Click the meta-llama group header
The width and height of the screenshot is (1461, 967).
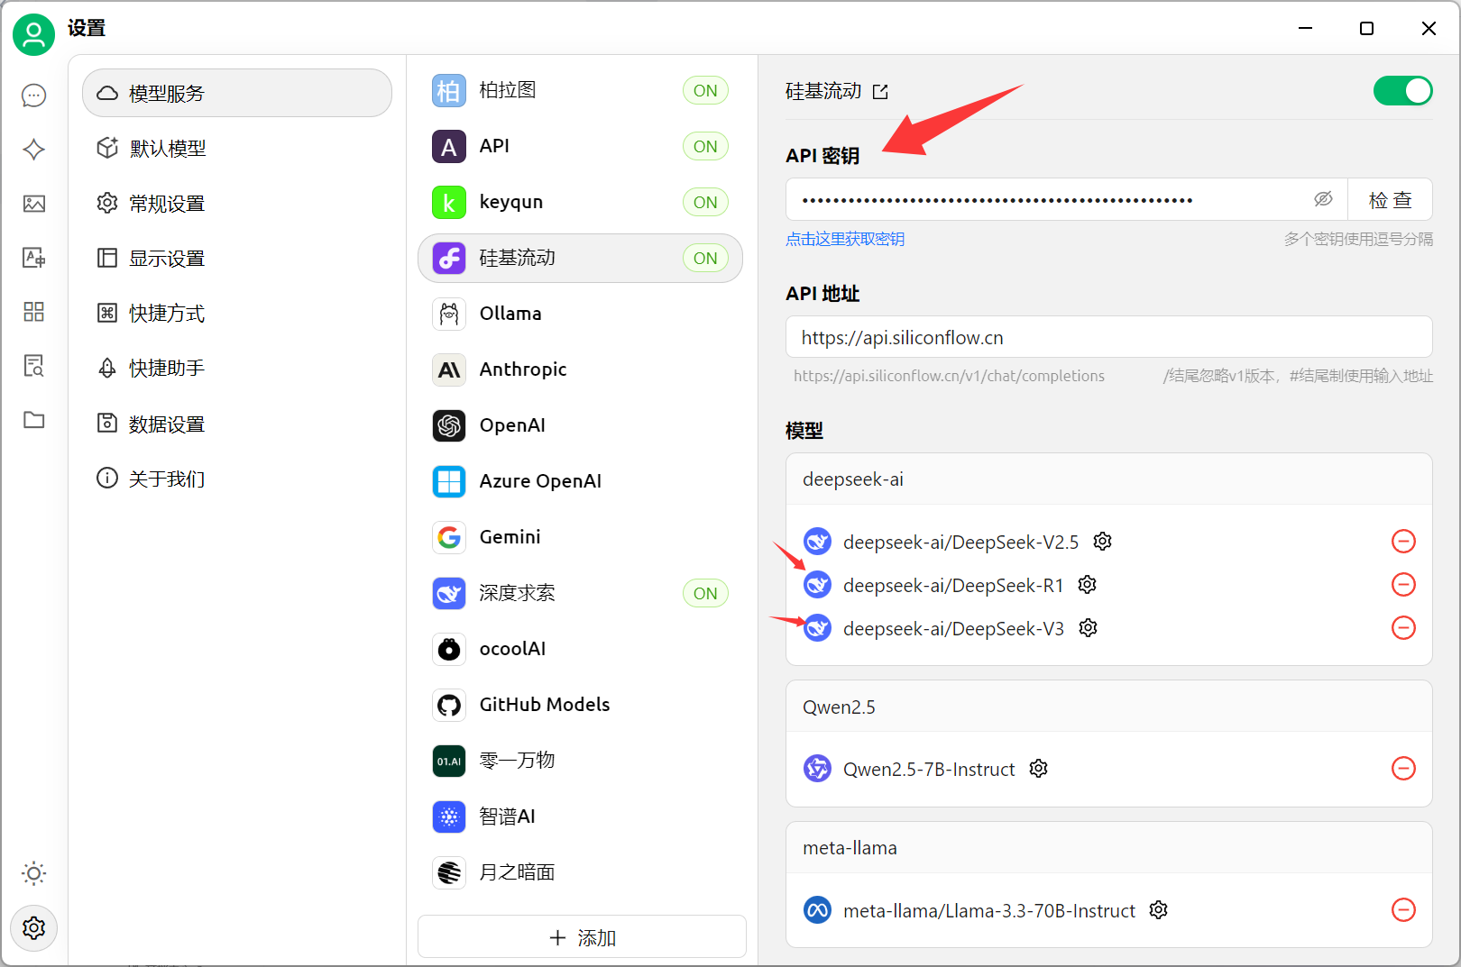tap(1108, 848)
